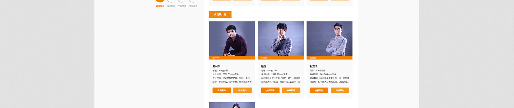
Task: Open the 装修课堂 circle icon
Action: [x=193, y=1]
